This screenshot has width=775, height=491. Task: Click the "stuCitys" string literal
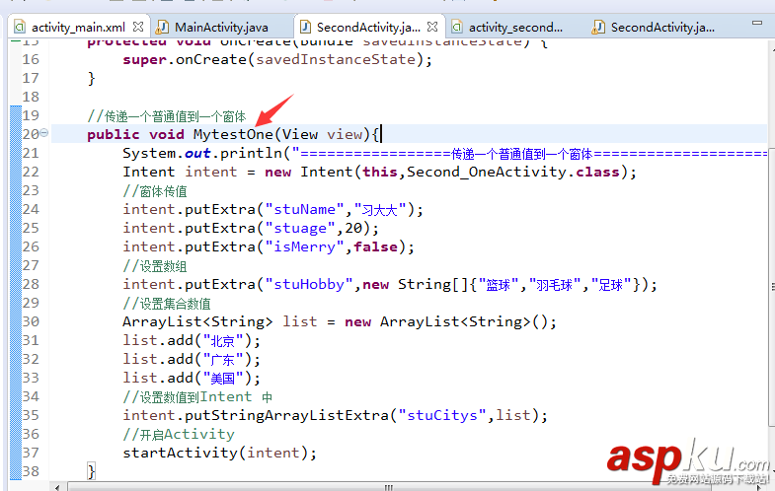pyautogui.click(x=442, y=415)
